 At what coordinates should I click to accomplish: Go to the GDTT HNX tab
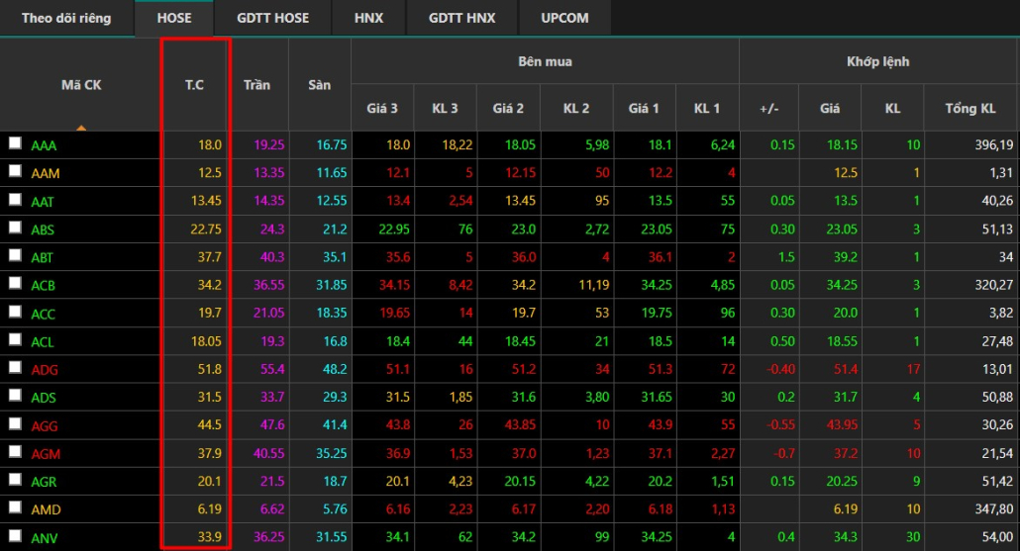(461, 18)
